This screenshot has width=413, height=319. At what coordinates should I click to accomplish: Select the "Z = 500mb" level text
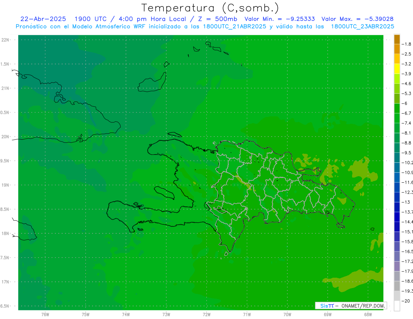point(218,19)
